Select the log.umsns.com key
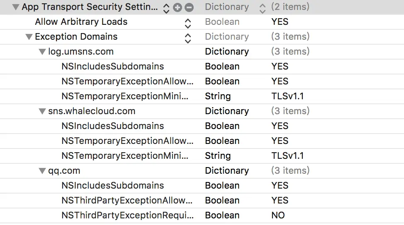 tap(81, 52)
